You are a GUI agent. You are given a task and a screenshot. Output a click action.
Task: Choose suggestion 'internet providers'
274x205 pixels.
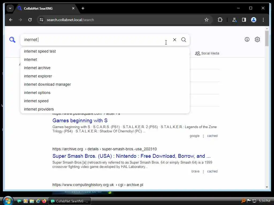(105, 109)
